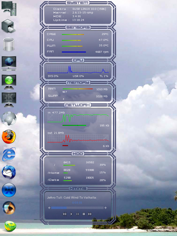Viewport: 177px width, 236px height.
Task: Click the SWAP 1028 Mb value
Action: point(102,96)
